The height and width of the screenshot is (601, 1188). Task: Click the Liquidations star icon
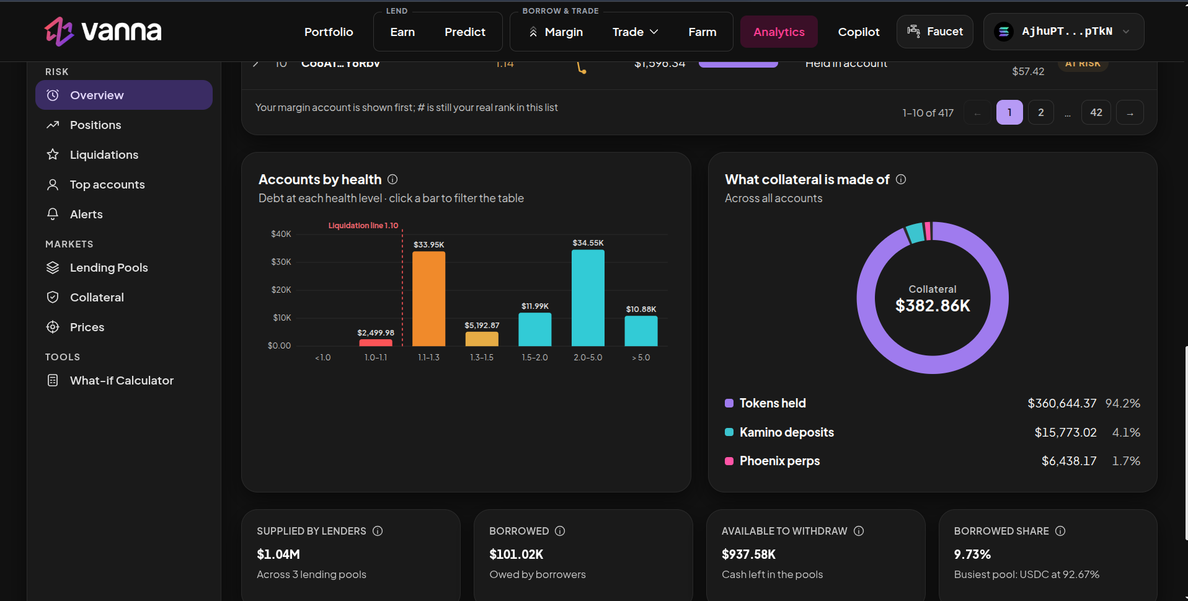[53, 154]
